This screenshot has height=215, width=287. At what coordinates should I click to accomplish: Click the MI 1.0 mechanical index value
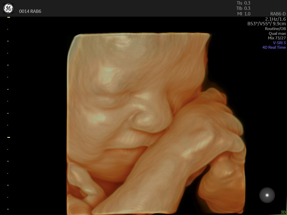(244, 14)
